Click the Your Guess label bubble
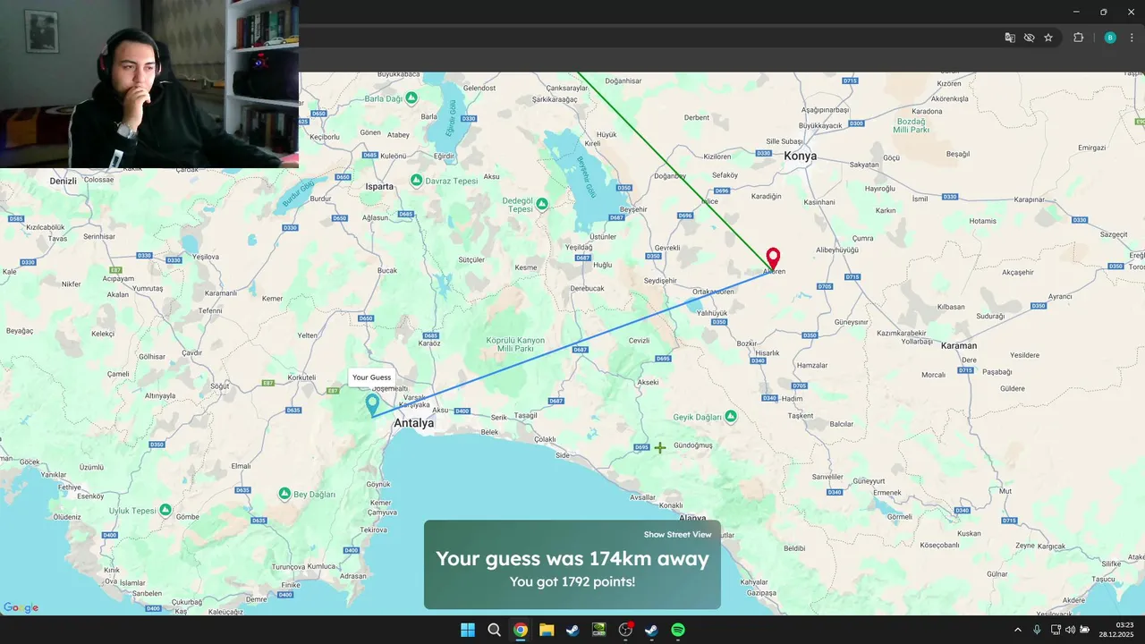The height and width of the screenshot is (644, 1145). tap(371, 377)
